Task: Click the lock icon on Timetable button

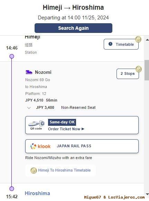Action: pos(138,39)
